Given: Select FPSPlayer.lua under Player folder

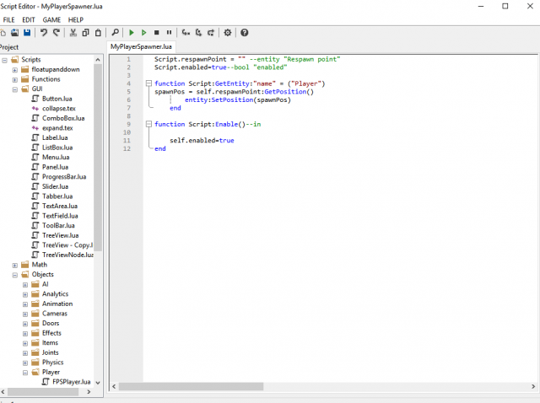Looking at the screenshot, I should tap(69, 381).
